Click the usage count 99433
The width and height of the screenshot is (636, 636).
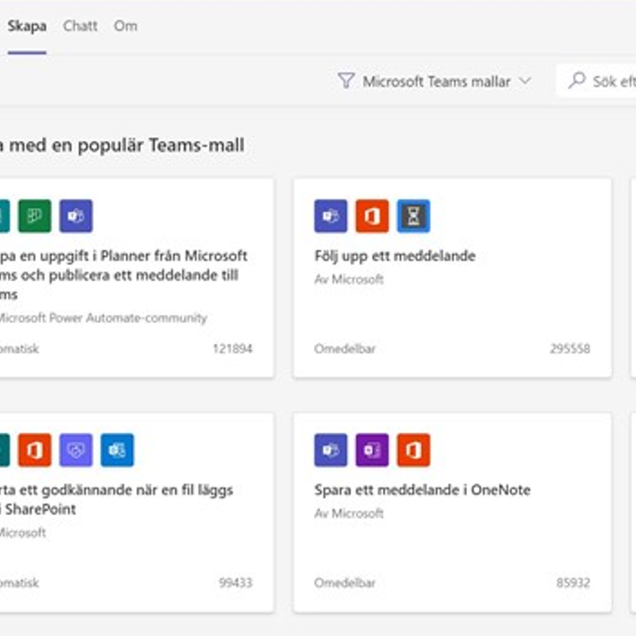pos(236,583)
